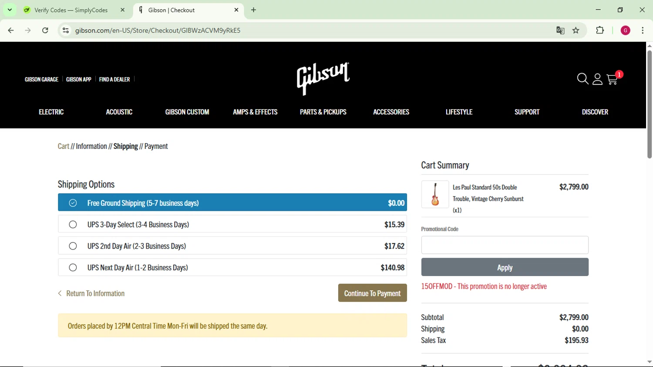This screenshot has height=367, width=653.
Task: Bookmark this page with the star
Action: coord(576,30)
